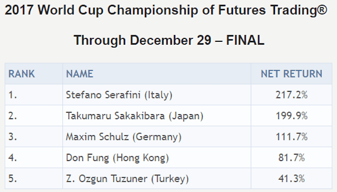
Task: Select Stefano Serafini (Italy) name cell
Action: (156, 95)
